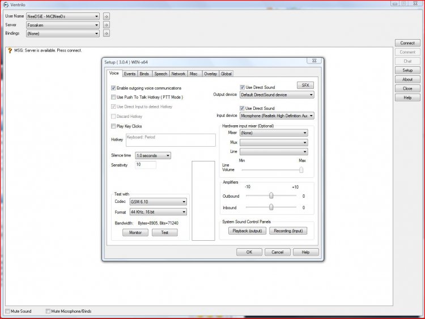Close the Setup dialog with X
Screen dimensions: 425x319
click(314, 61)
